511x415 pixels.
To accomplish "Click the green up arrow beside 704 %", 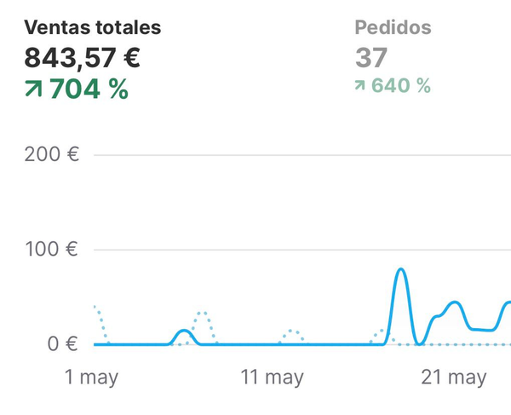I will [x=34, y=89].
